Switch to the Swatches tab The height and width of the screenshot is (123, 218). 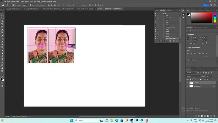coord(194,10)
